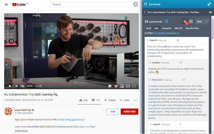Image resolution: width=214 pixels, height=134 pixels.
Task: Collapse injo44's reply with score 9
Action: tap(151, 124)
